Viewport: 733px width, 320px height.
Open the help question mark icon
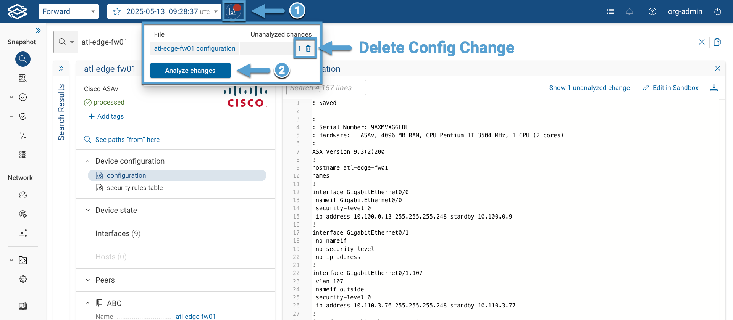(x=652, y=11)
